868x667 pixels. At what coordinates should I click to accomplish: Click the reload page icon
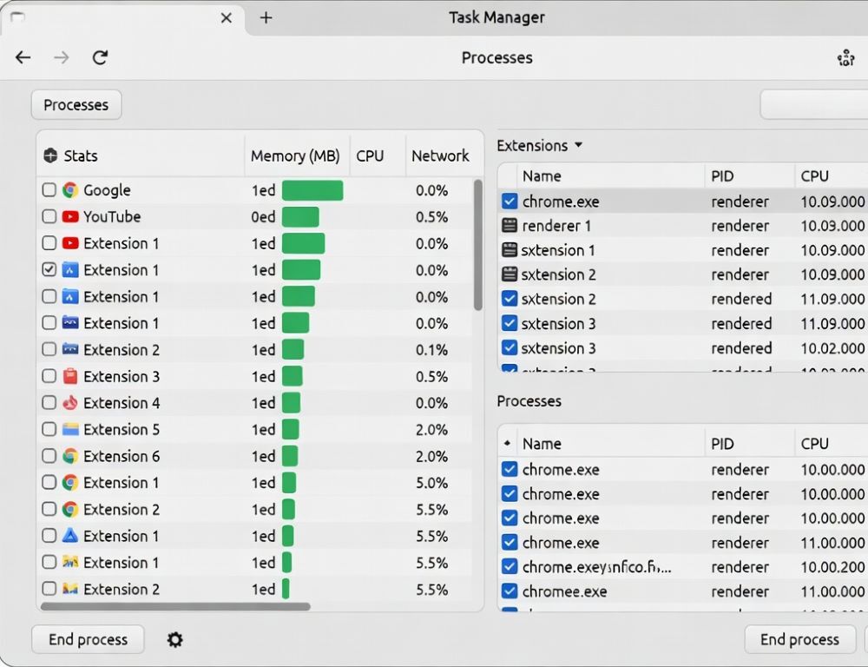100,57
